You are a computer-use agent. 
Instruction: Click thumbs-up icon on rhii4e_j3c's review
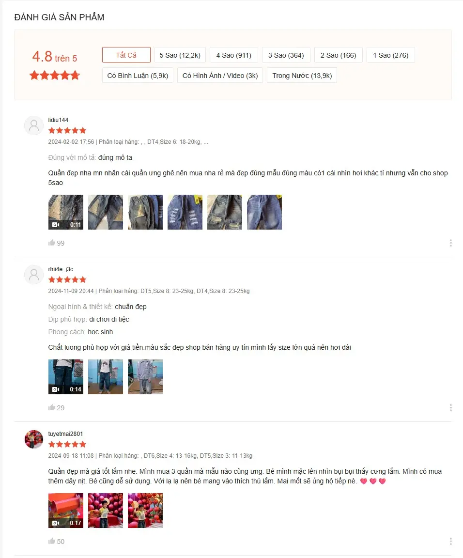point(52,407)
